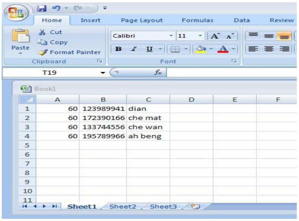The width and height of the screenshot is (299, 221).
Task: Click next sheet tab arrow
Action: click(44, 206)
